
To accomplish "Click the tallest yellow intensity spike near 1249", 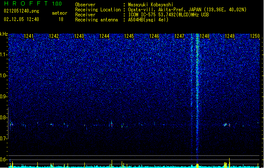I will [229, 163].
